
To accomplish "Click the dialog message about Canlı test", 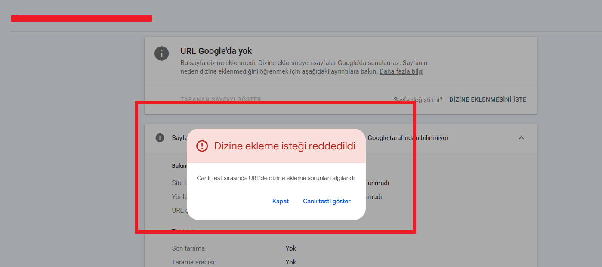I will [276, 178].
